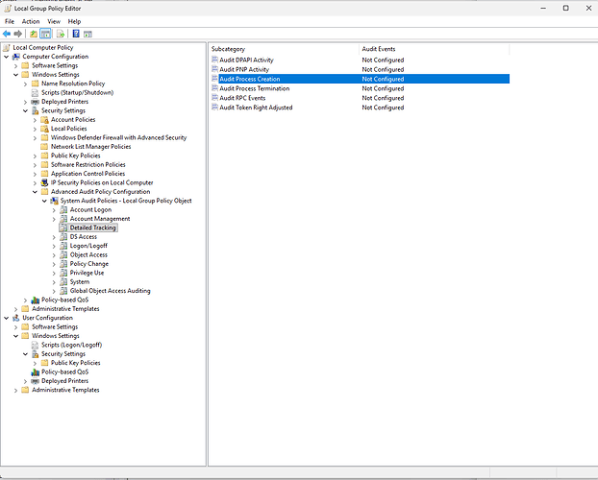Click Not Configured value for Audit DPAPI Activity

click(383, 60)
